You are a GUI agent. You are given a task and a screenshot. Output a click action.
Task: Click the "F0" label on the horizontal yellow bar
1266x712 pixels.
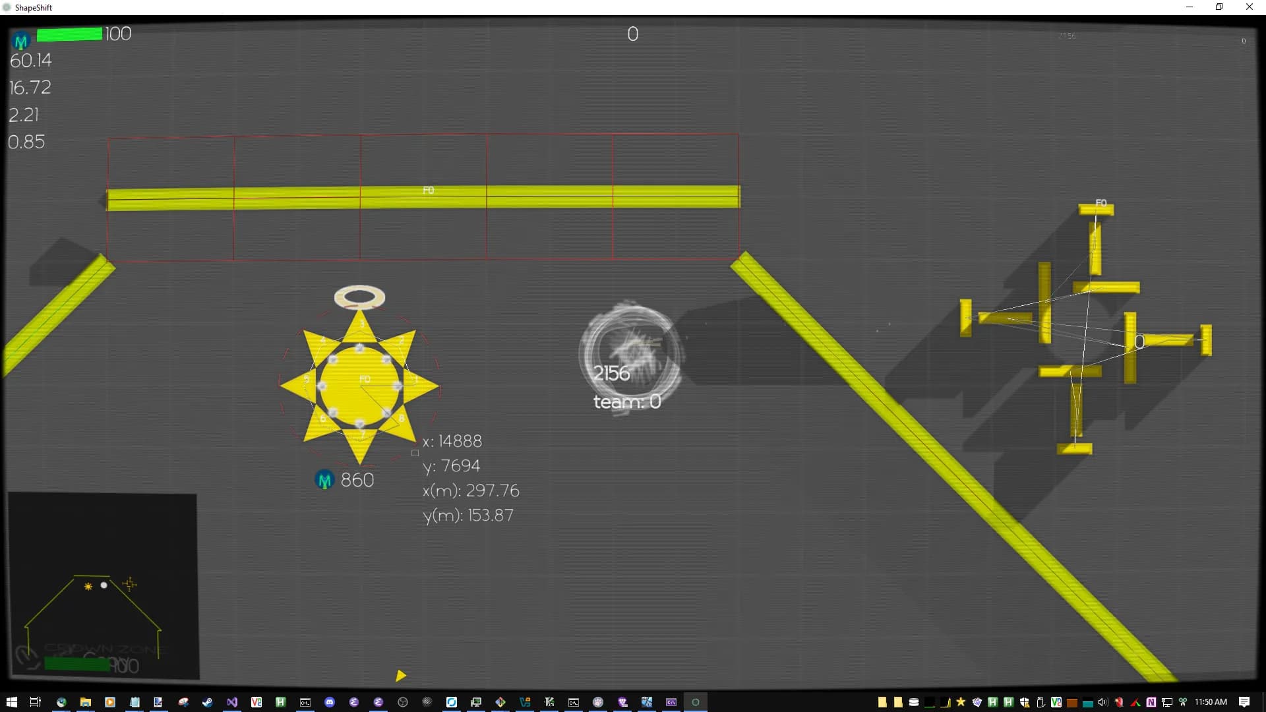click(x=429, y=190)
